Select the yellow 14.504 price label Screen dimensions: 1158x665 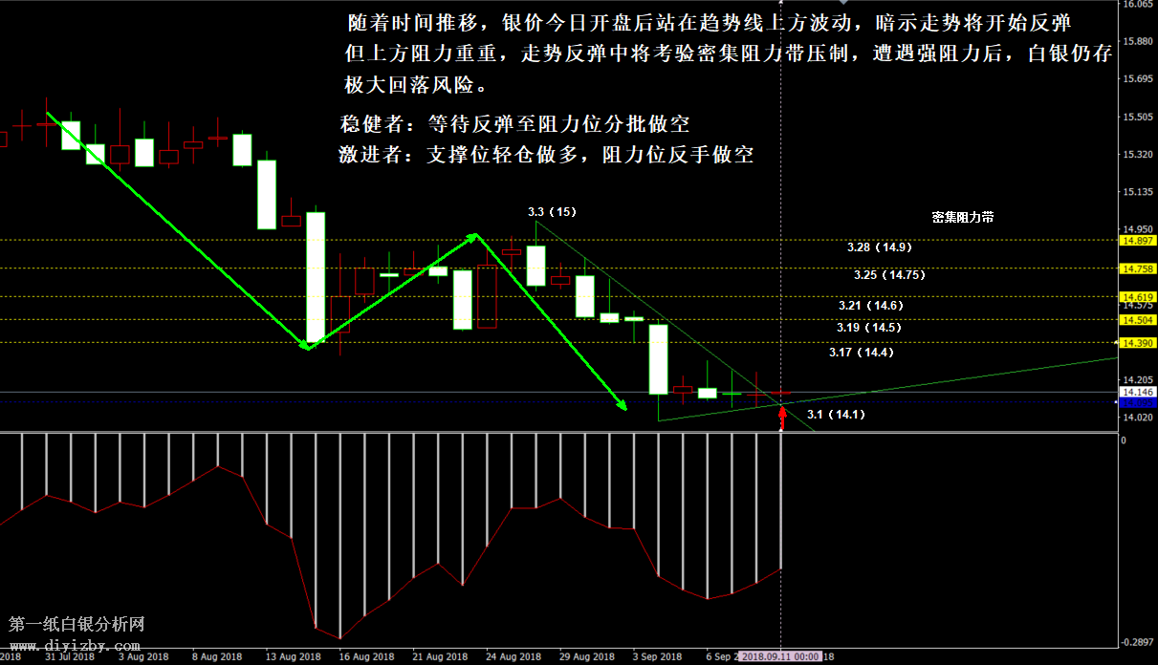tap(1137, 320)
